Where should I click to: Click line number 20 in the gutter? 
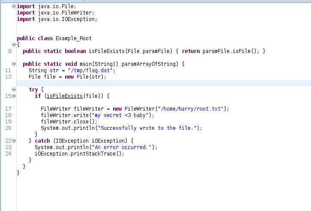pyautogui.click(x=8, y=128)
